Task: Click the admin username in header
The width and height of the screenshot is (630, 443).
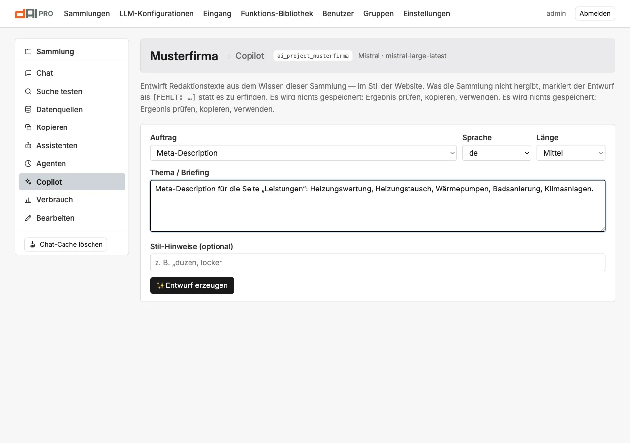Action: coord(556,14)
